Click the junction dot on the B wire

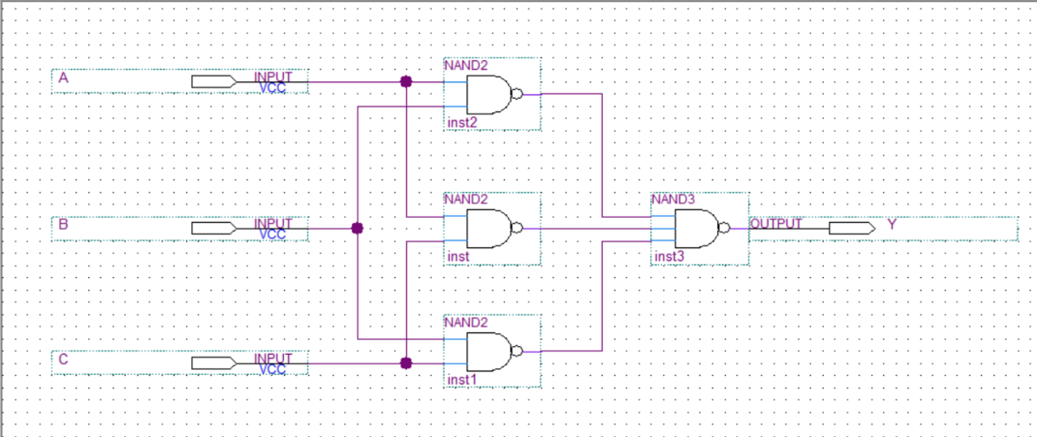pos(356,229)
